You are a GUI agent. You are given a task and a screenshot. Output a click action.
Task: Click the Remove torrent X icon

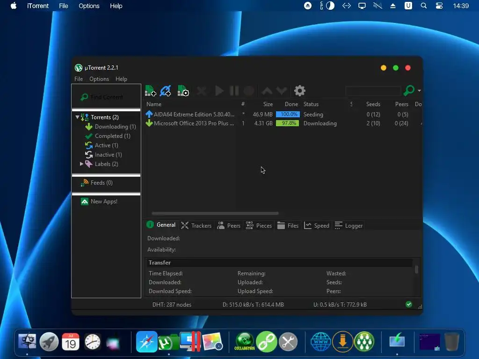point(201,91)
